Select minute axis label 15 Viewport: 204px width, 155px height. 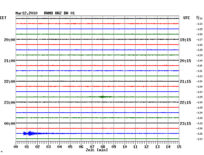(179, 147)
